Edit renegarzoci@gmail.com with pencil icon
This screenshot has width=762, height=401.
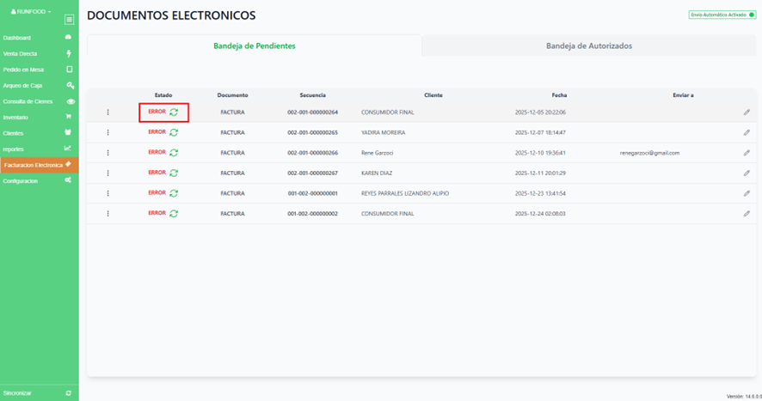pos(747,153)
